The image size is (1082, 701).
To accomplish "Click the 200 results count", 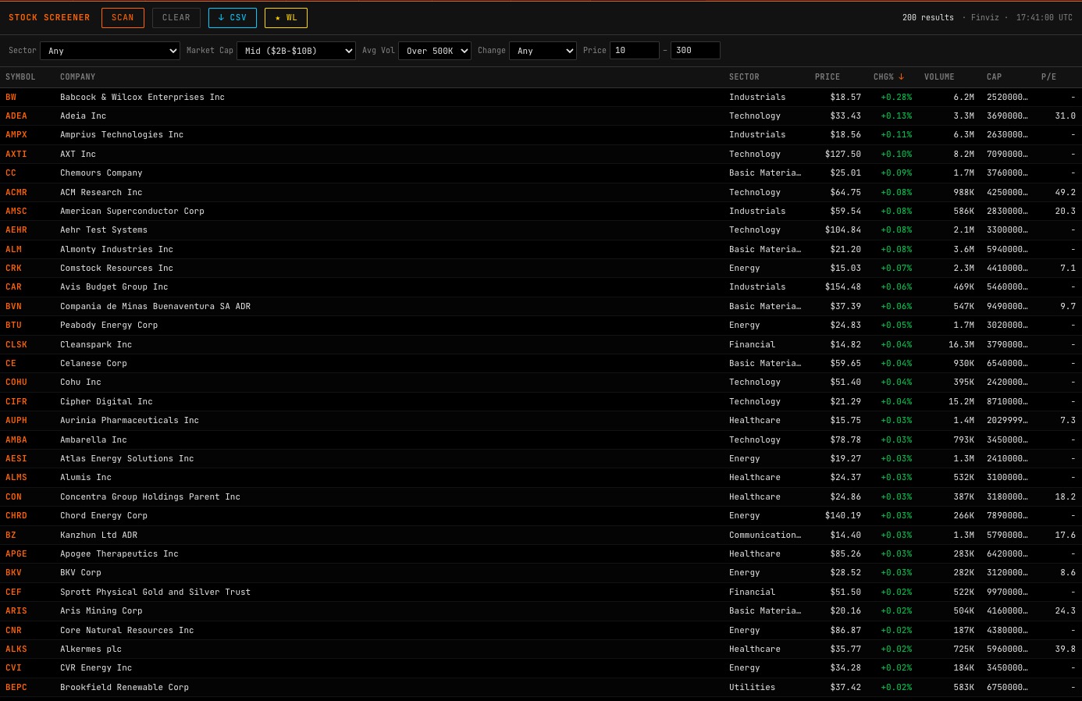I will [x=927, y=18].
